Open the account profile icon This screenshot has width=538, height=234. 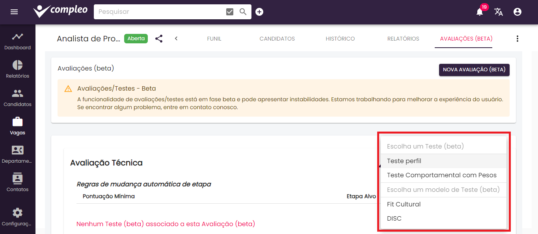[517, 12]
